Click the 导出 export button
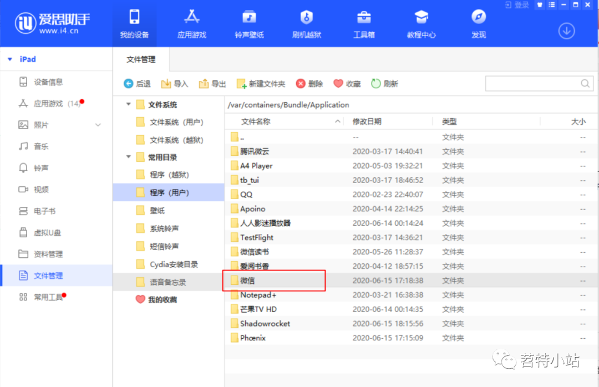The image size is (599, 387). pos(212,84)
